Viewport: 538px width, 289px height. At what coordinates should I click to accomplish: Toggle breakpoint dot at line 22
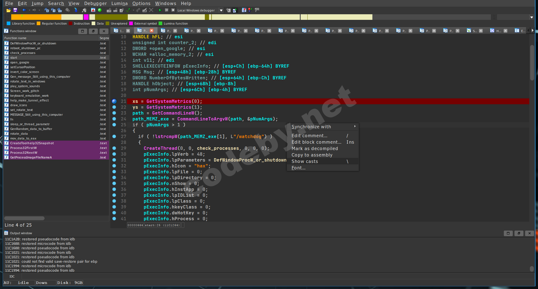[114, 107]
